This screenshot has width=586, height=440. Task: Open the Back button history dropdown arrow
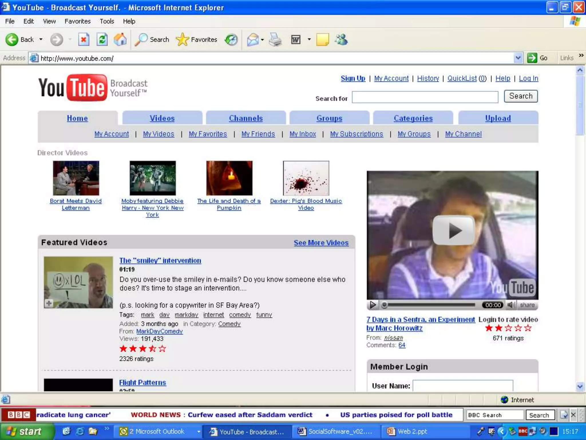pyautogui.click(x=41, y=40)
